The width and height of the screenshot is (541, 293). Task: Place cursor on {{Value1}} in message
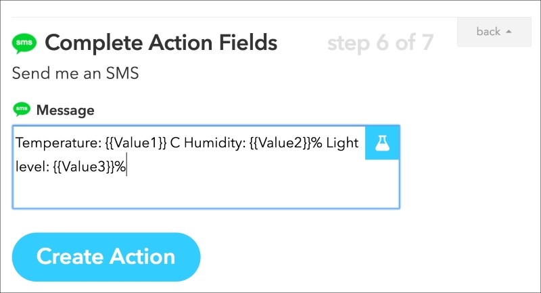[x=136, y=142]
